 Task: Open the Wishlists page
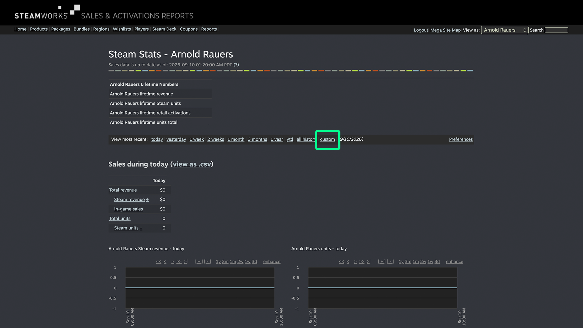[x=122, y=29]
